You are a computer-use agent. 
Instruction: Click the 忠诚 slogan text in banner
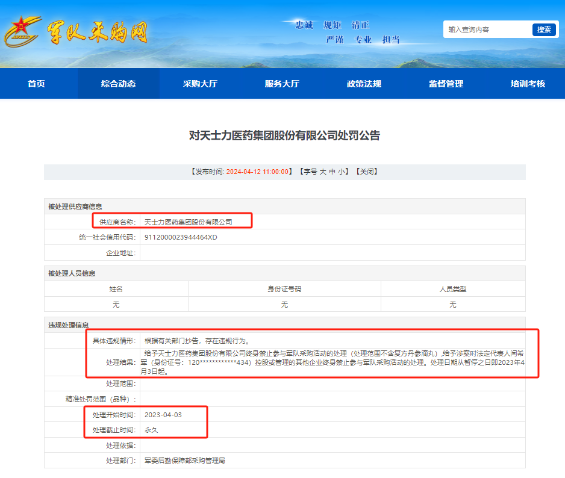click(304, 25)
